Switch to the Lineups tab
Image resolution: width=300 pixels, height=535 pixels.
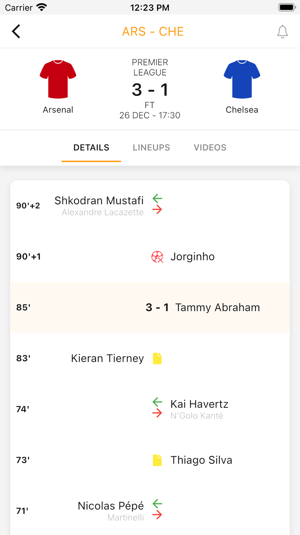[151, 147]
